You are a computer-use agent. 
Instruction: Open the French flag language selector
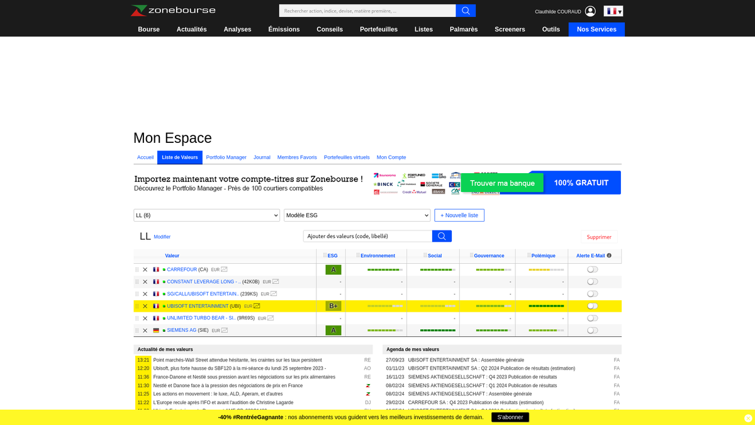613,11
